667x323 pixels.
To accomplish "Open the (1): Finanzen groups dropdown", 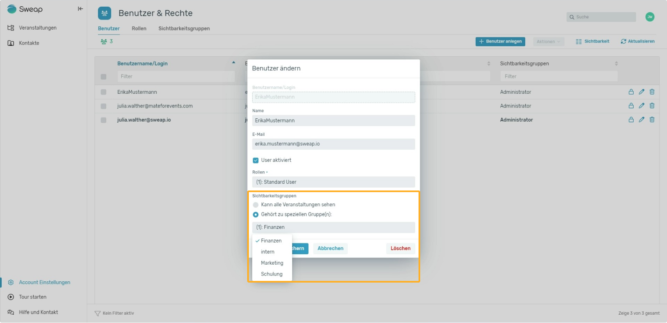I will click(333, 228).
